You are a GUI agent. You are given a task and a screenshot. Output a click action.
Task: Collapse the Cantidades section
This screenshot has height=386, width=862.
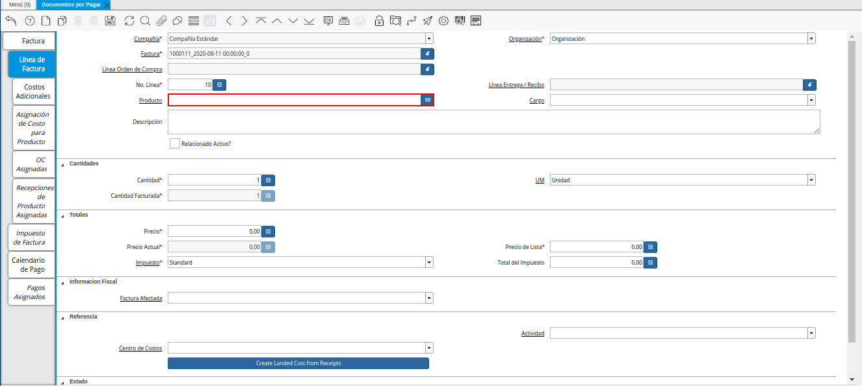(x=63, y=164)
